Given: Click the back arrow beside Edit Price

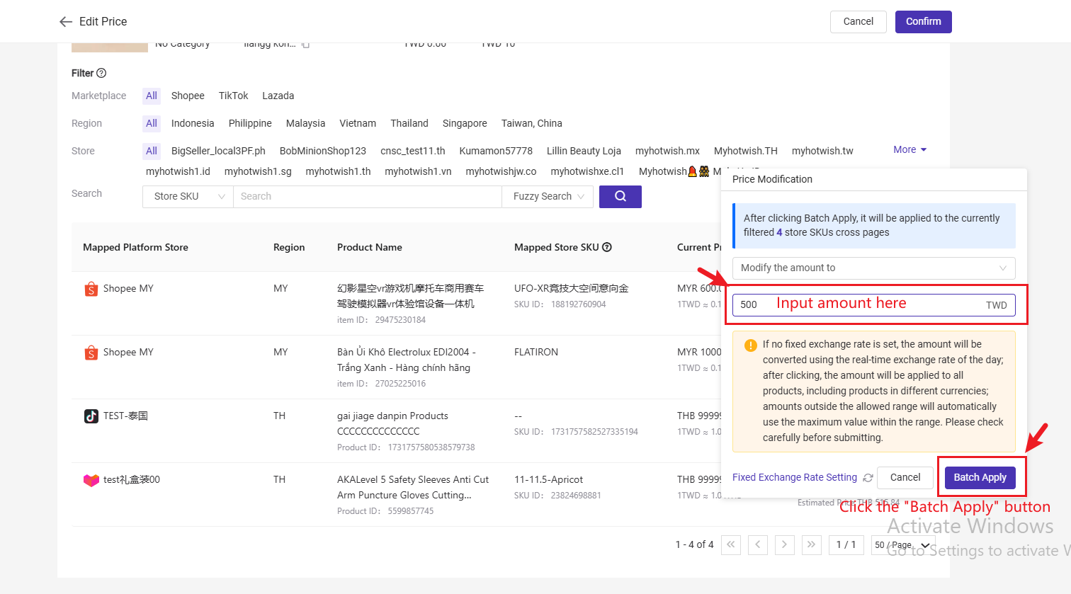Looking at the screenshot, I should click(65, 21).
